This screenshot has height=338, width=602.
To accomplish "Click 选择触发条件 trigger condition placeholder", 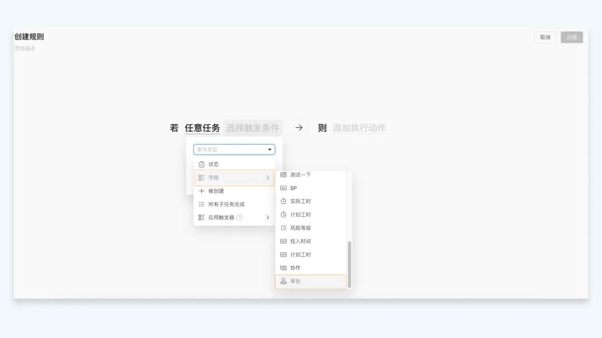I will [x=253, y=128].
